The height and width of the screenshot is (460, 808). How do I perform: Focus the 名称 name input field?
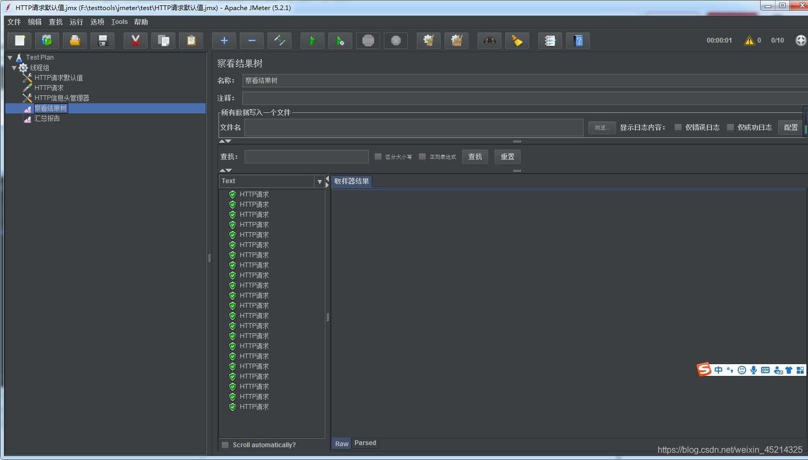(525, 80)
